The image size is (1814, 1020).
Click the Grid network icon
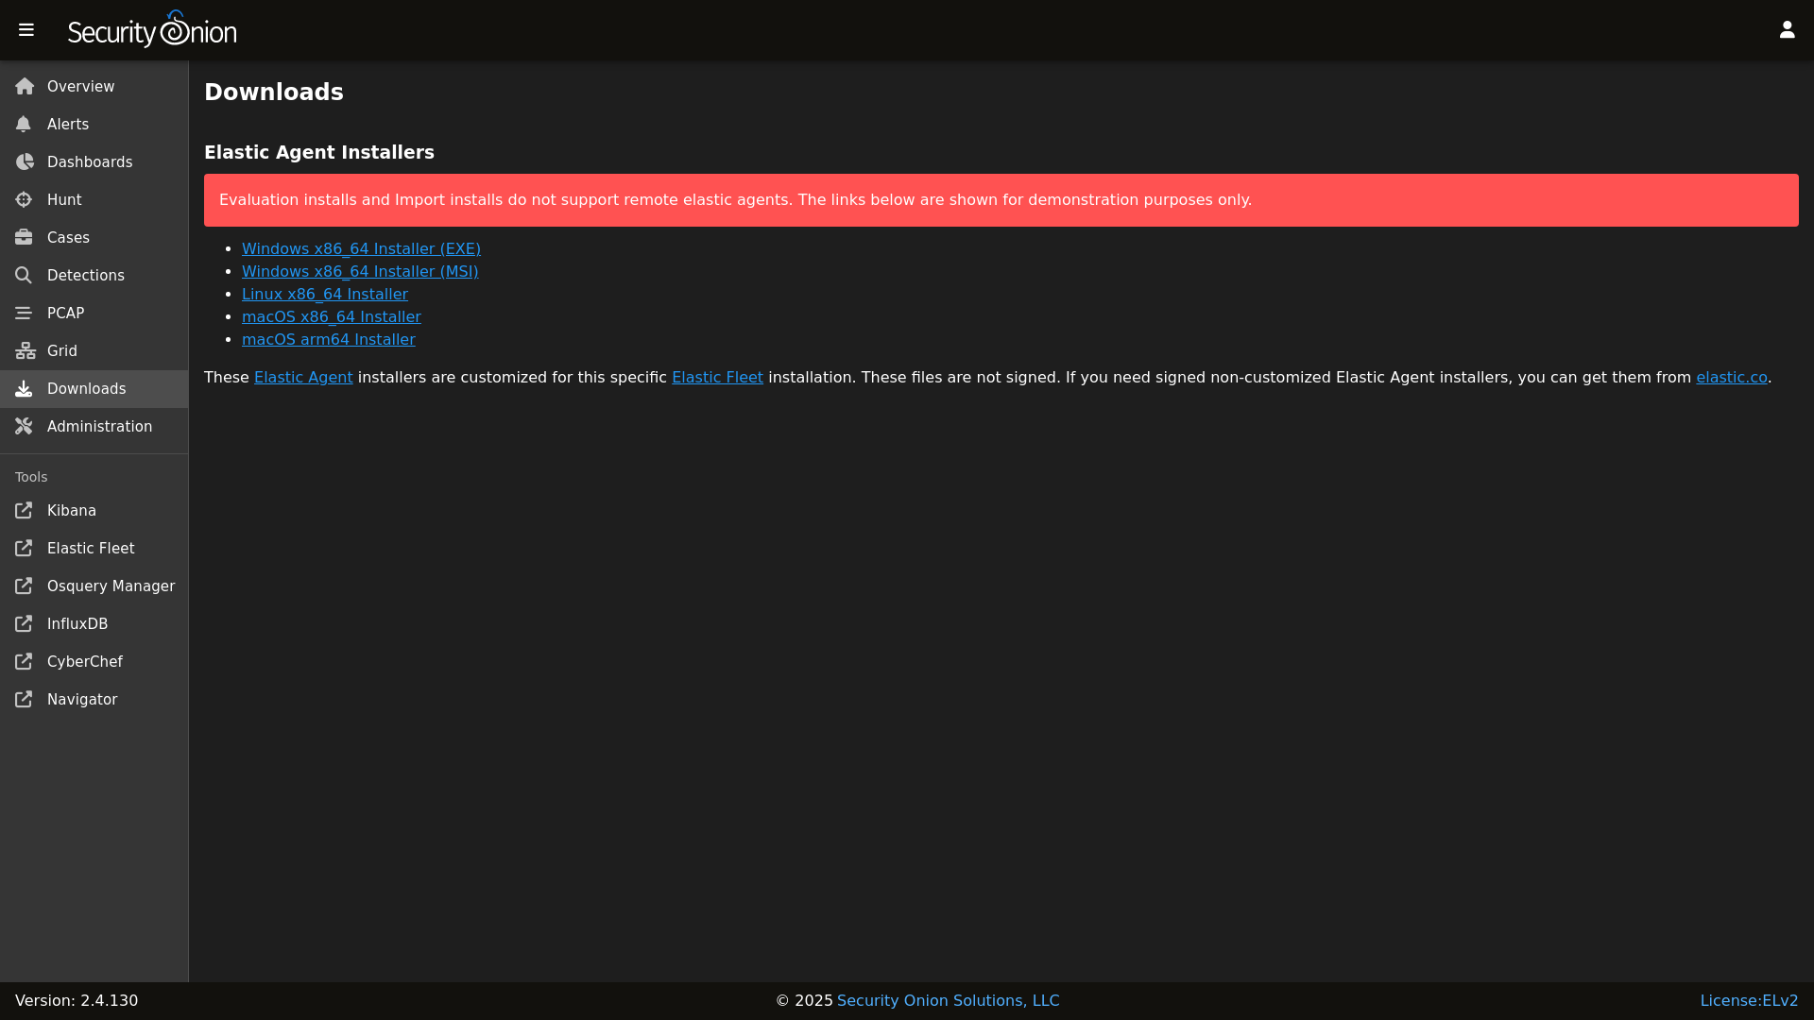click(x=25, y=351)
